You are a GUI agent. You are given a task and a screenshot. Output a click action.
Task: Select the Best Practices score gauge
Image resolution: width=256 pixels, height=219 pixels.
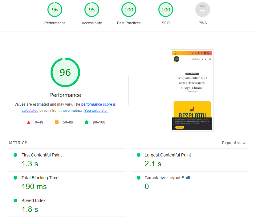[129, 10]
